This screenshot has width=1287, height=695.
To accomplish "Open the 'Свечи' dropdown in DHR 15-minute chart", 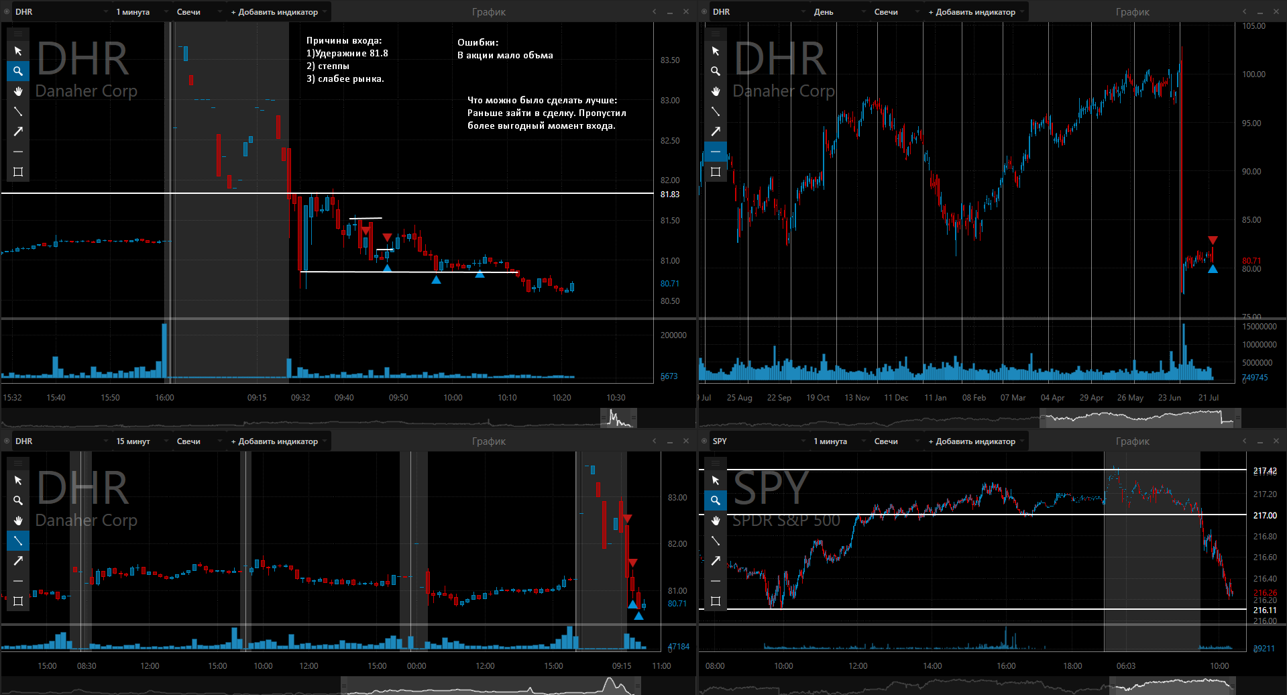I will point(199,441).
